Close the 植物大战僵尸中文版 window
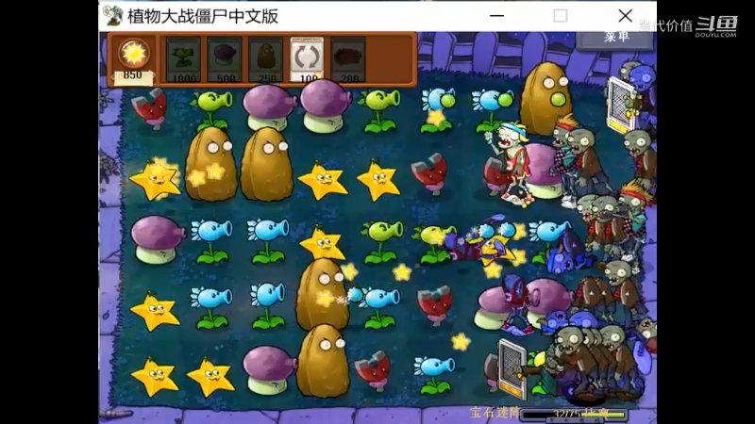755x424 pixels. coord(625,16)
